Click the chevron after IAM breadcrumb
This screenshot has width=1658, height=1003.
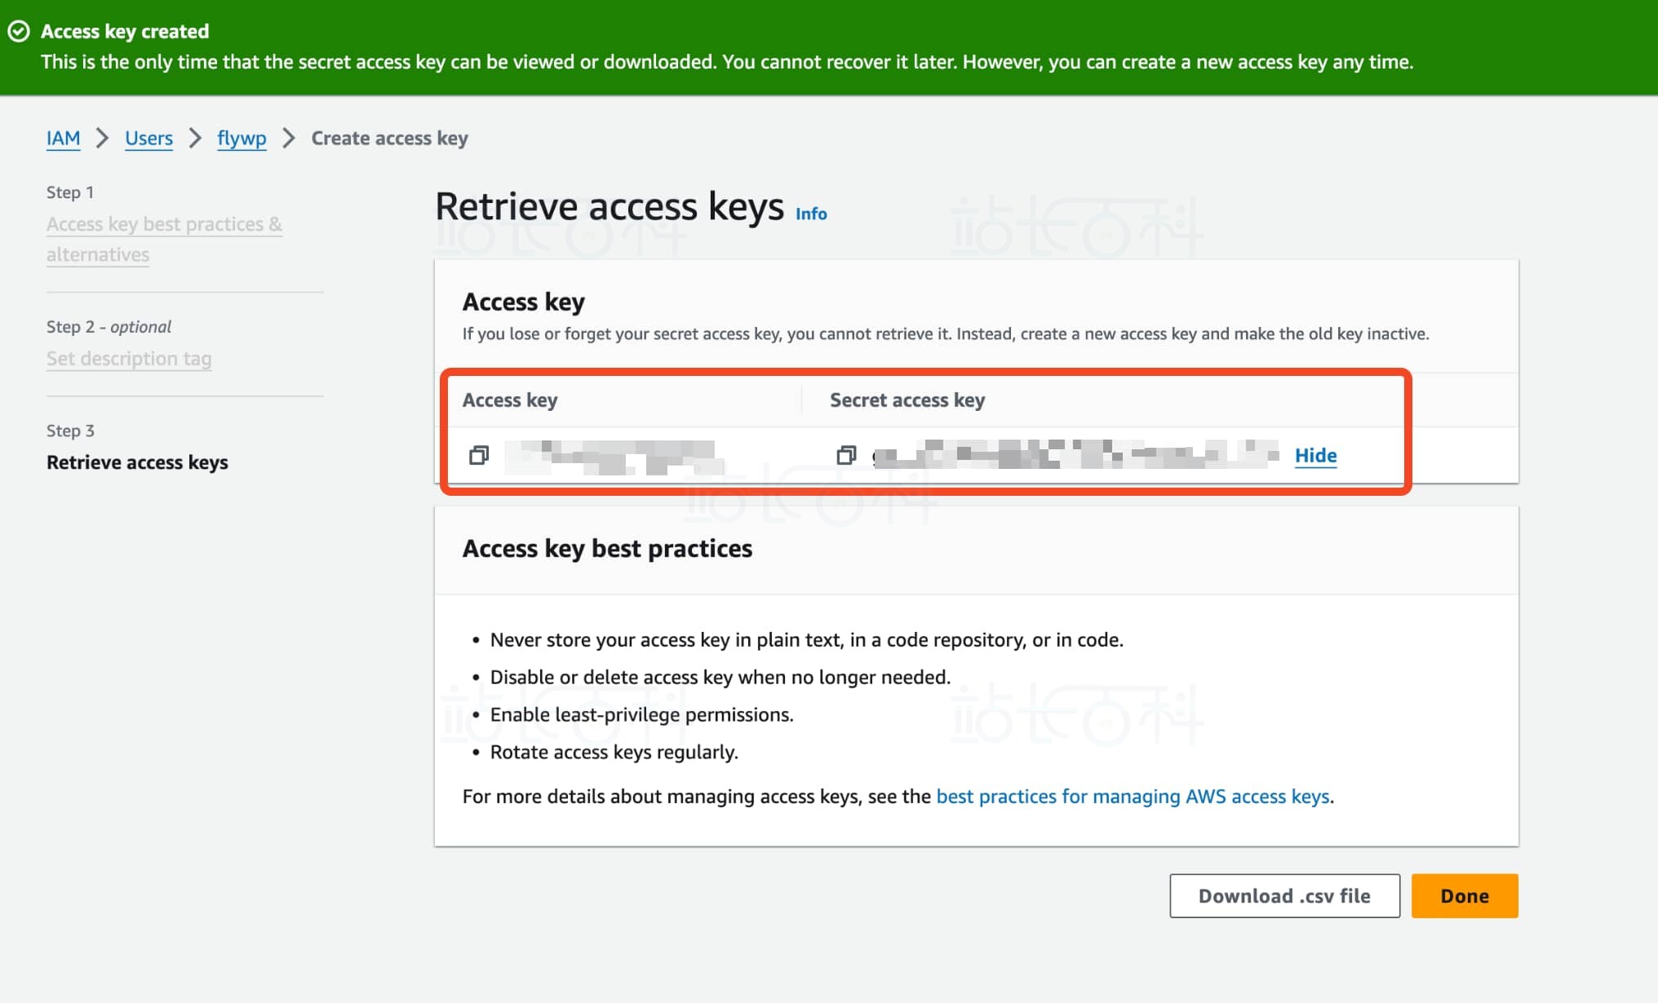(103, 138)
